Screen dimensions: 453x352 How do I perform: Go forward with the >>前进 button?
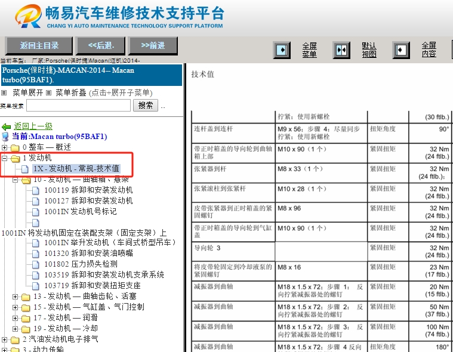point(153,45)
